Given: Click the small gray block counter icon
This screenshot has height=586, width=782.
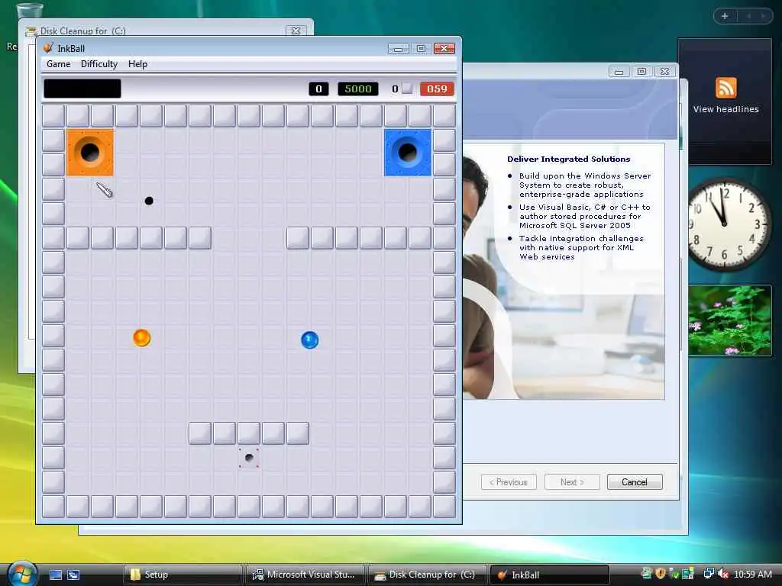Looking at the screenshot, I should click(408, 89).
